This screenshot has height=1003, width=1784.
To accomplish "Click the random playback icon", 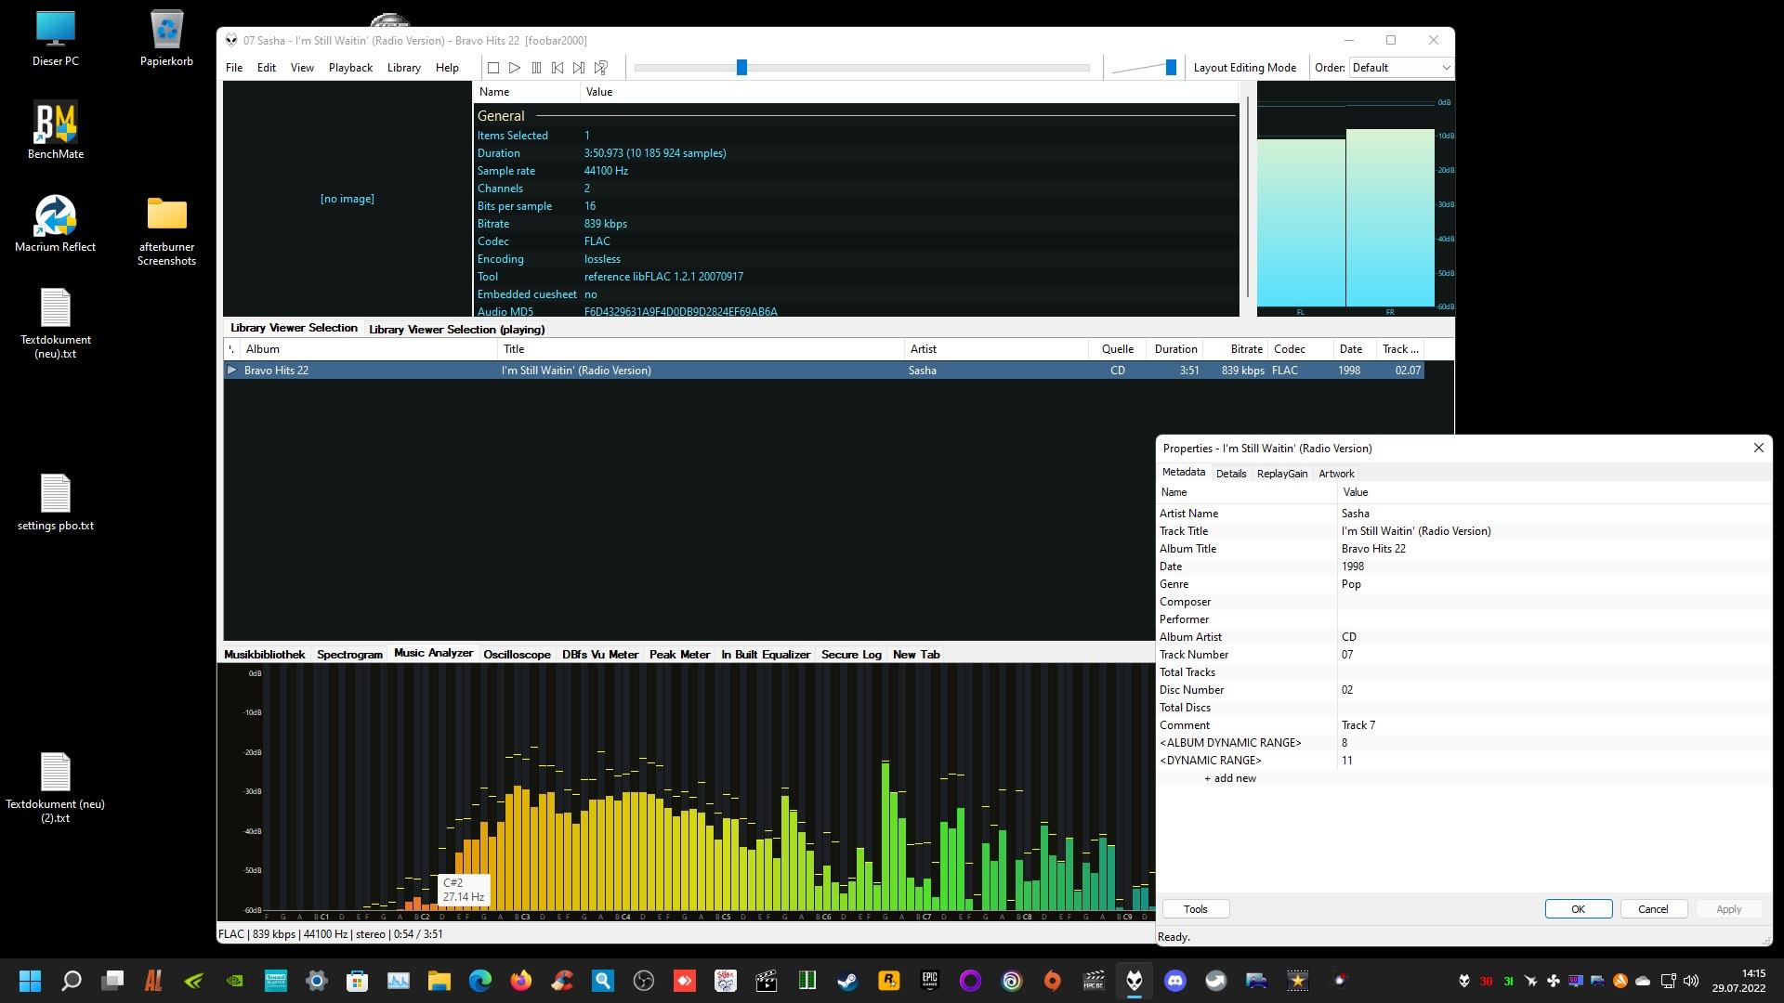I will tap(601, 68).
